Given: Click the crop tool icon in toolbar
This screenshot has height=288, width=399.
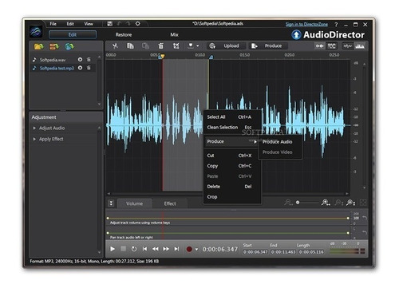Looking at the screenshot, I should tap(176, 46).
